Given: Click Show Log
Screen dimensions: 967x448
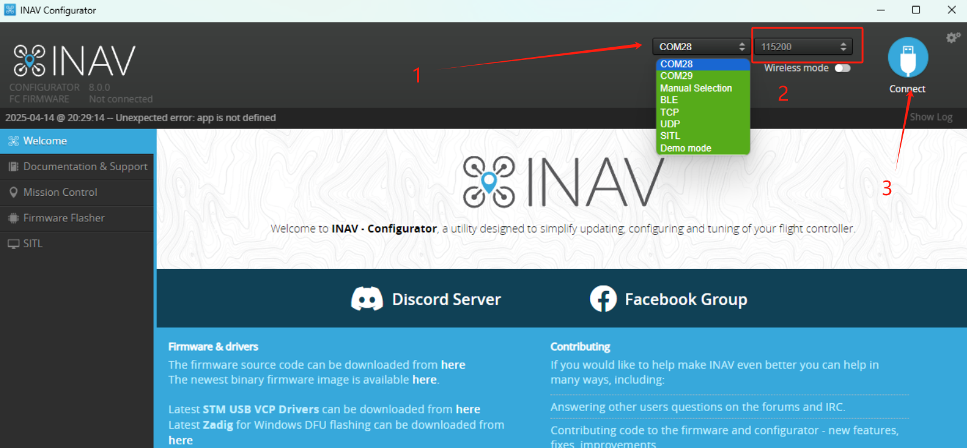Looking at the screenshot, I should 931,117.
